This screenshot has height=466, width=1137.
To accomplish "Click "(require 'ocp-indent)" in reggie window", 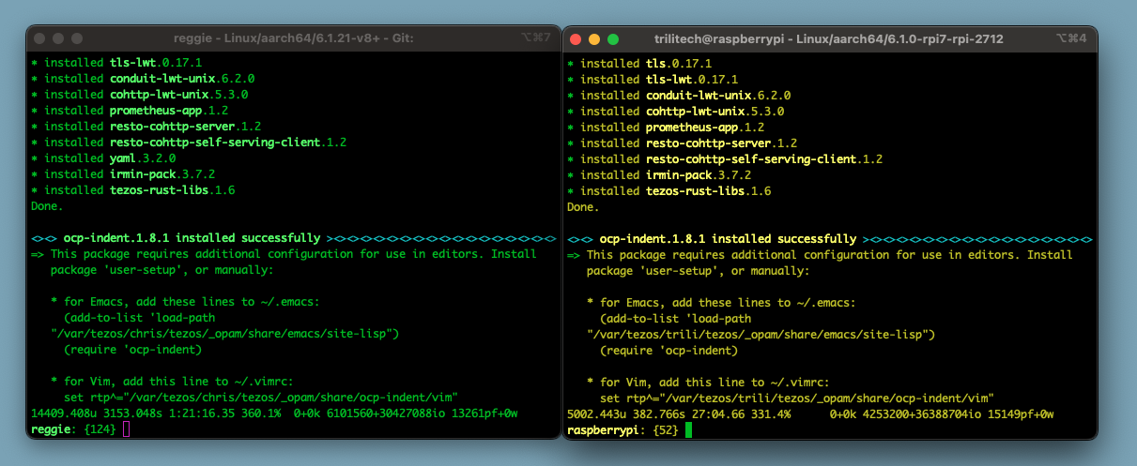I will click(x=133, y=350).
